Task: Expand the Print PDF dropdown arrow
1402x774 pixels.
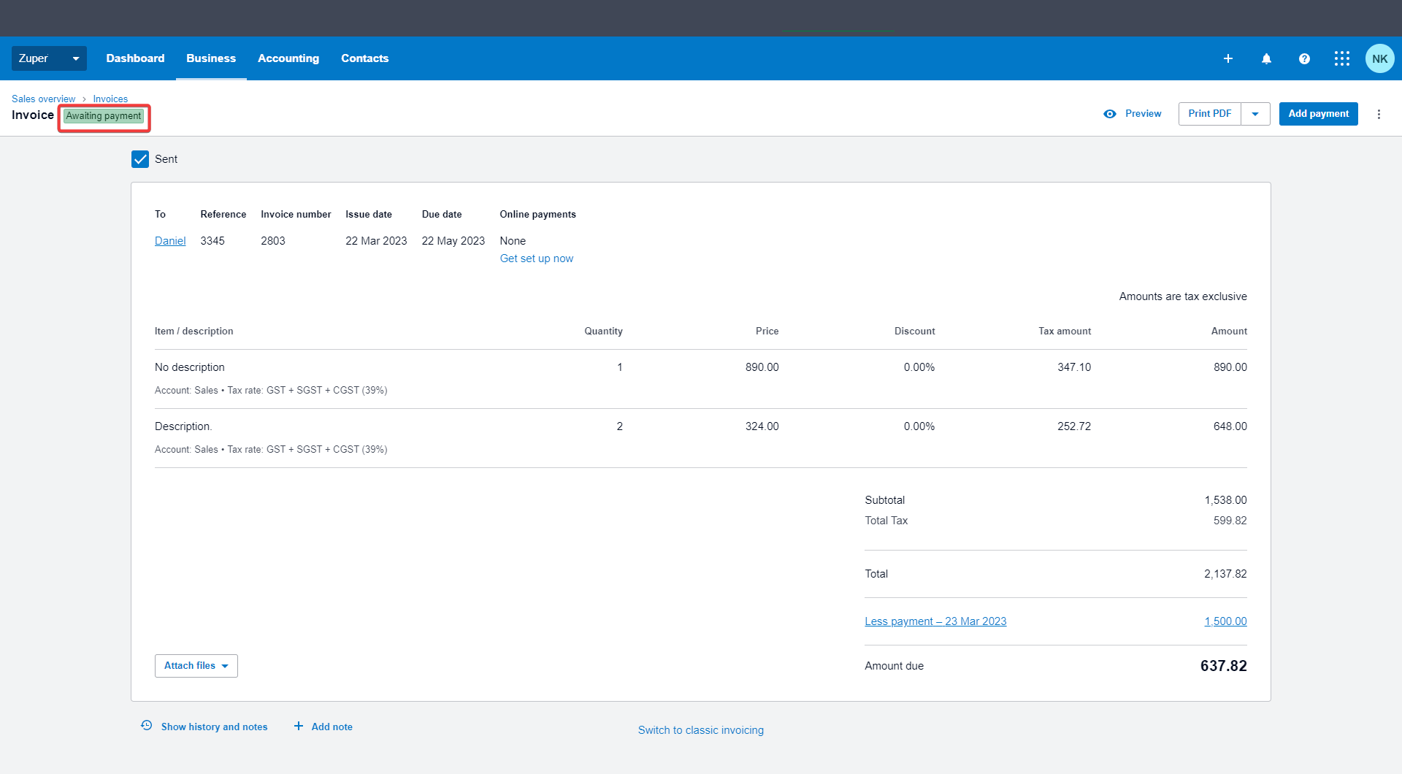Action: pos(1255,114)
